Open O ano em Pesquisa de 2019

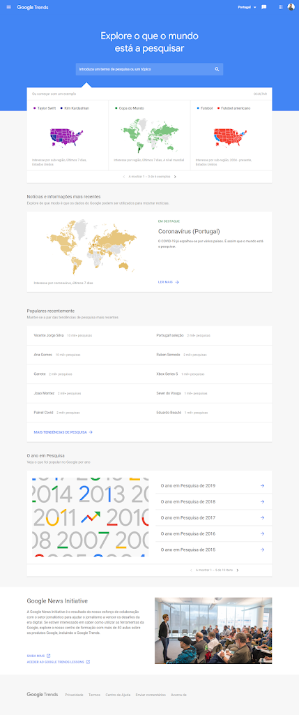coord(213,486)
